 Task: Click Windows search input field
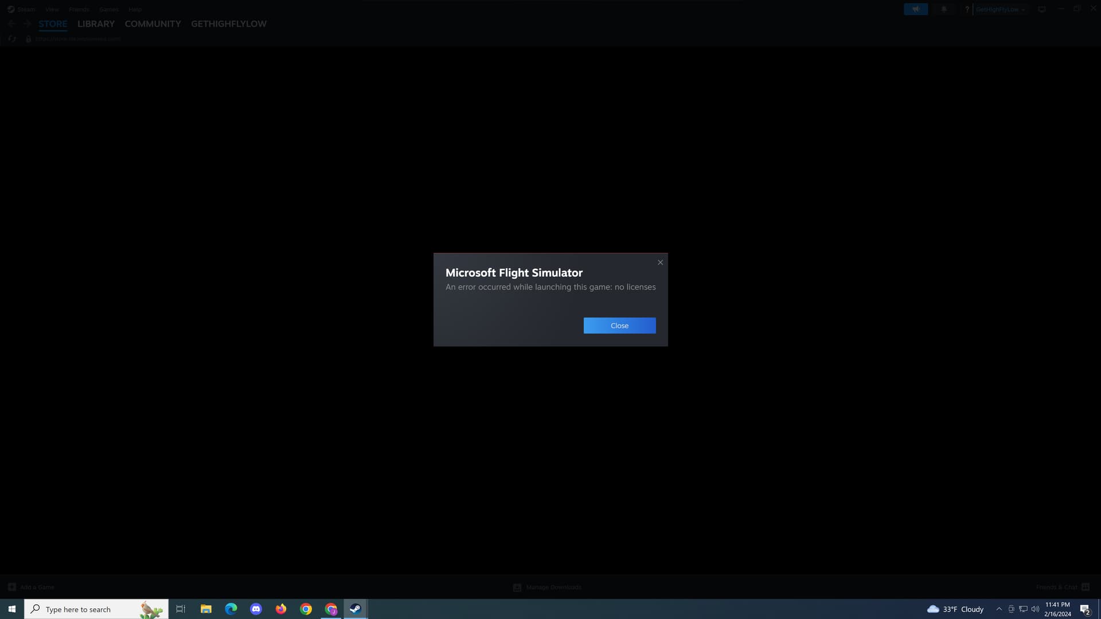(96, 609)
